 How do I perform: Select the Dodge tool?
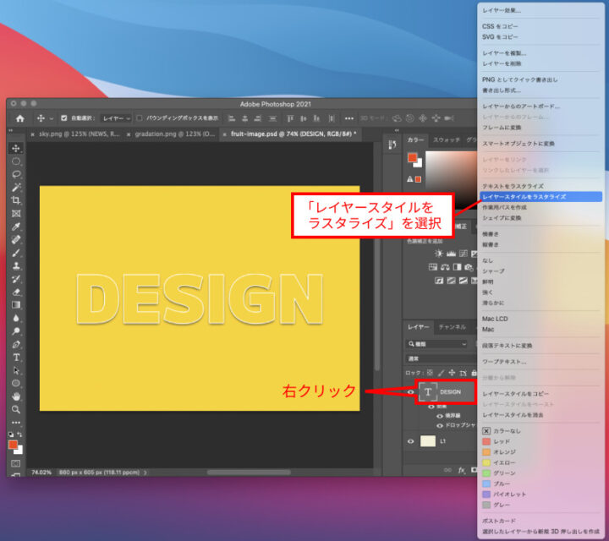[x=16, y=331]
